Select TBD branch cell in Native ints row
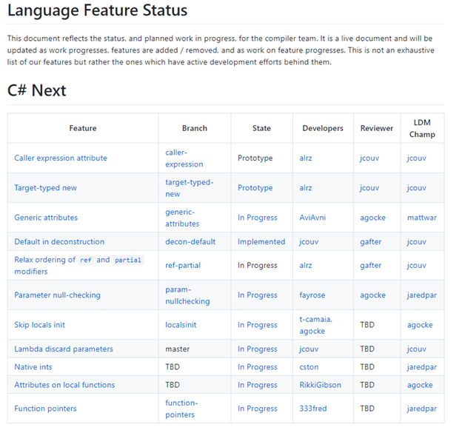 tap(173, 366)
